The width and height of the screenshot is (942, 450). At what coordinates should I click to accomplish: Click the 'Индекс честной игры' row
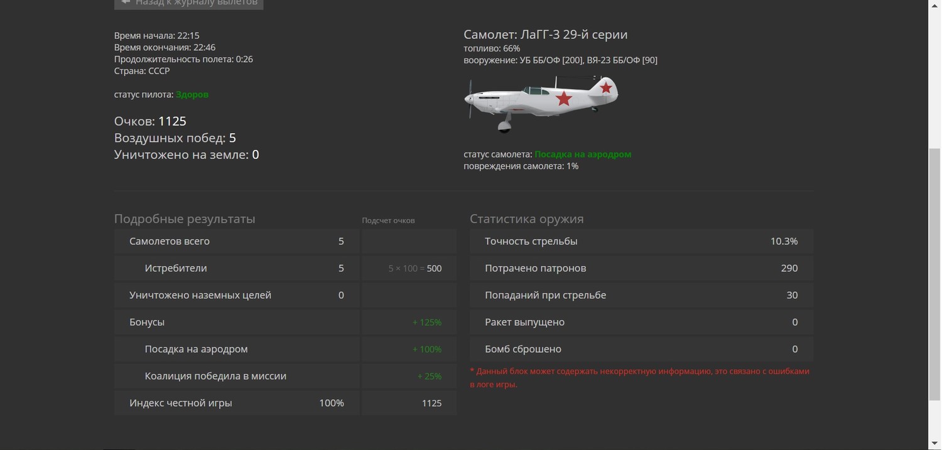click(236, 404)
